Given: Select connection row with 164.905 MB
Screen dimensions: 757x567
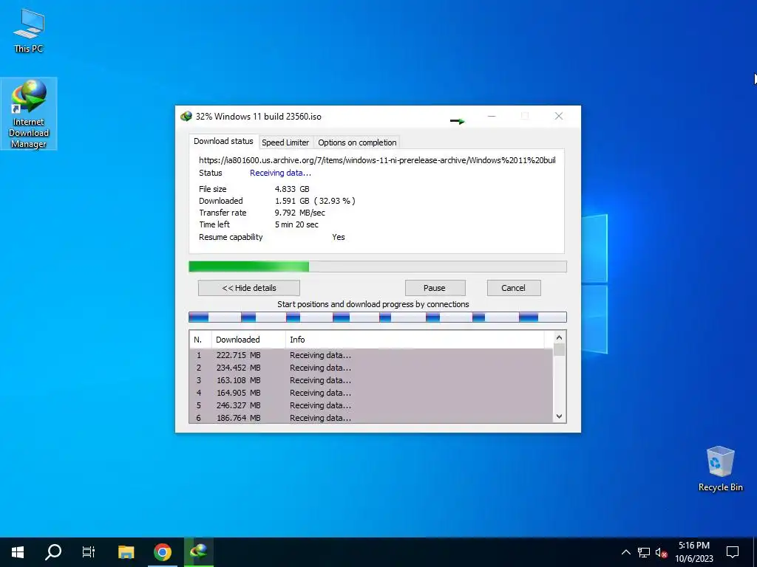Looking at the screenshot, I should tap(371, 393).
